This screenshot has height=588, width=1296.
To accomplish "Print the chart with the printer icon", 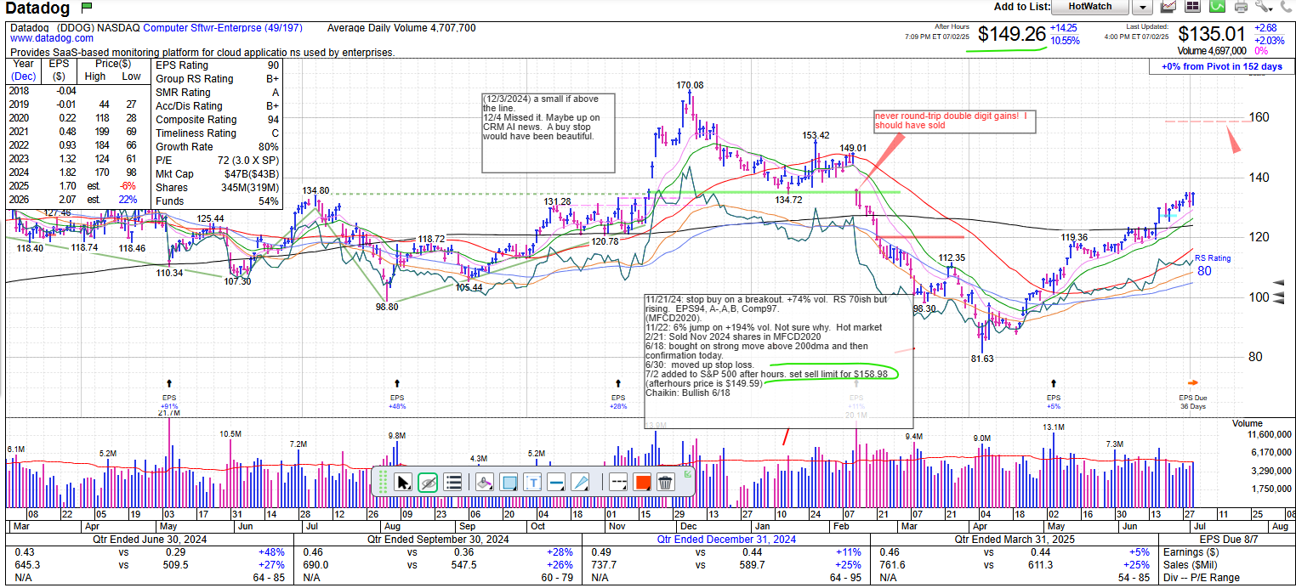I will point(1241,7).
